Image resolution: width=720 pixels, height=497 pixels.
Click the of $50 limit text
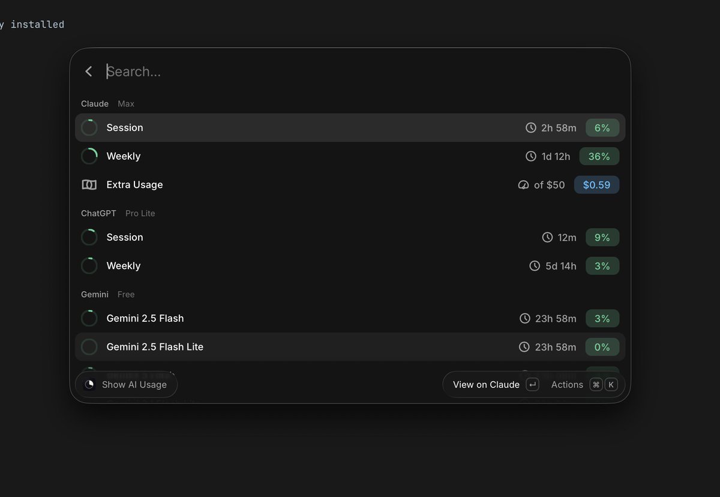[550, 185]
